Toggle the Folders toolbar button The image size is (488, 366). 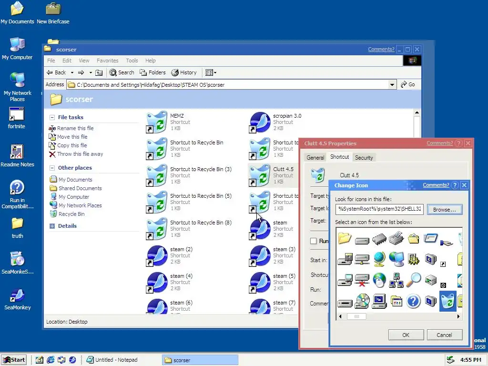152,72
